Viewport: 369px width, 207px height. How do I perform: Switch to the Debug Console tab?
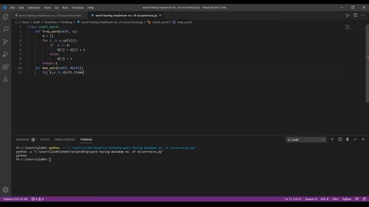point(65,139)
